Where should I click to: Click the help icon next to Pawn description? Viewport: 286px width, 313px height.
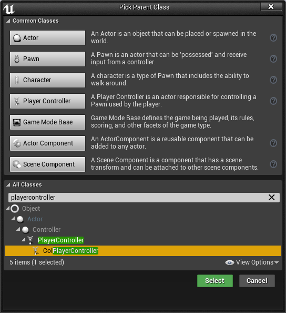pyautogui.click(x=273, y=58)
